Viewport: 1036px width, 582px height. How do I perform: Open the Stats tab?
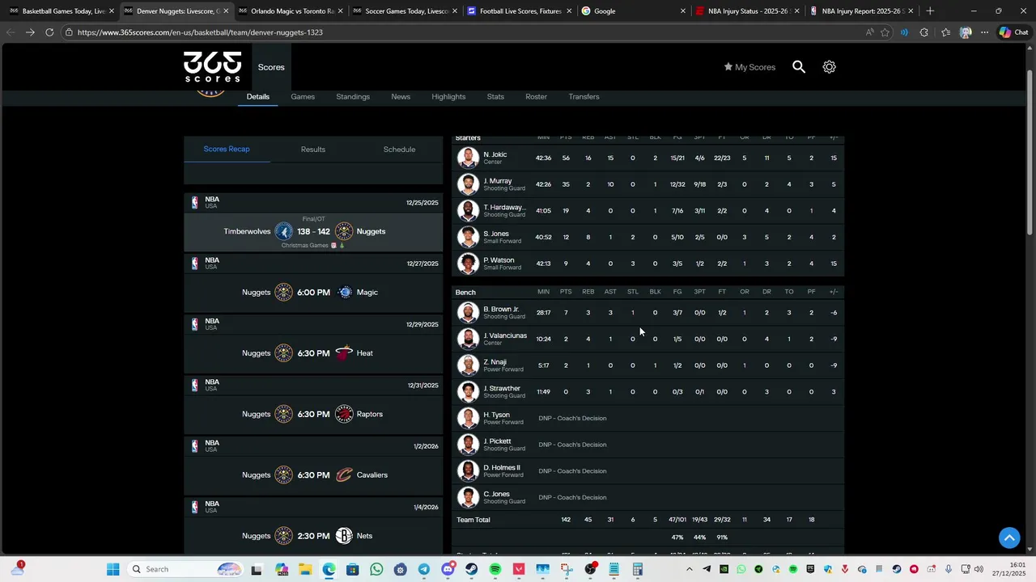click(x=495, y=96)
